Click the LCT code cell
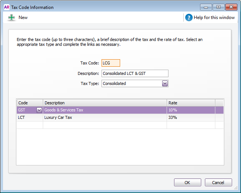This screenshot has width=241, height=193. (x=29, y=117)
